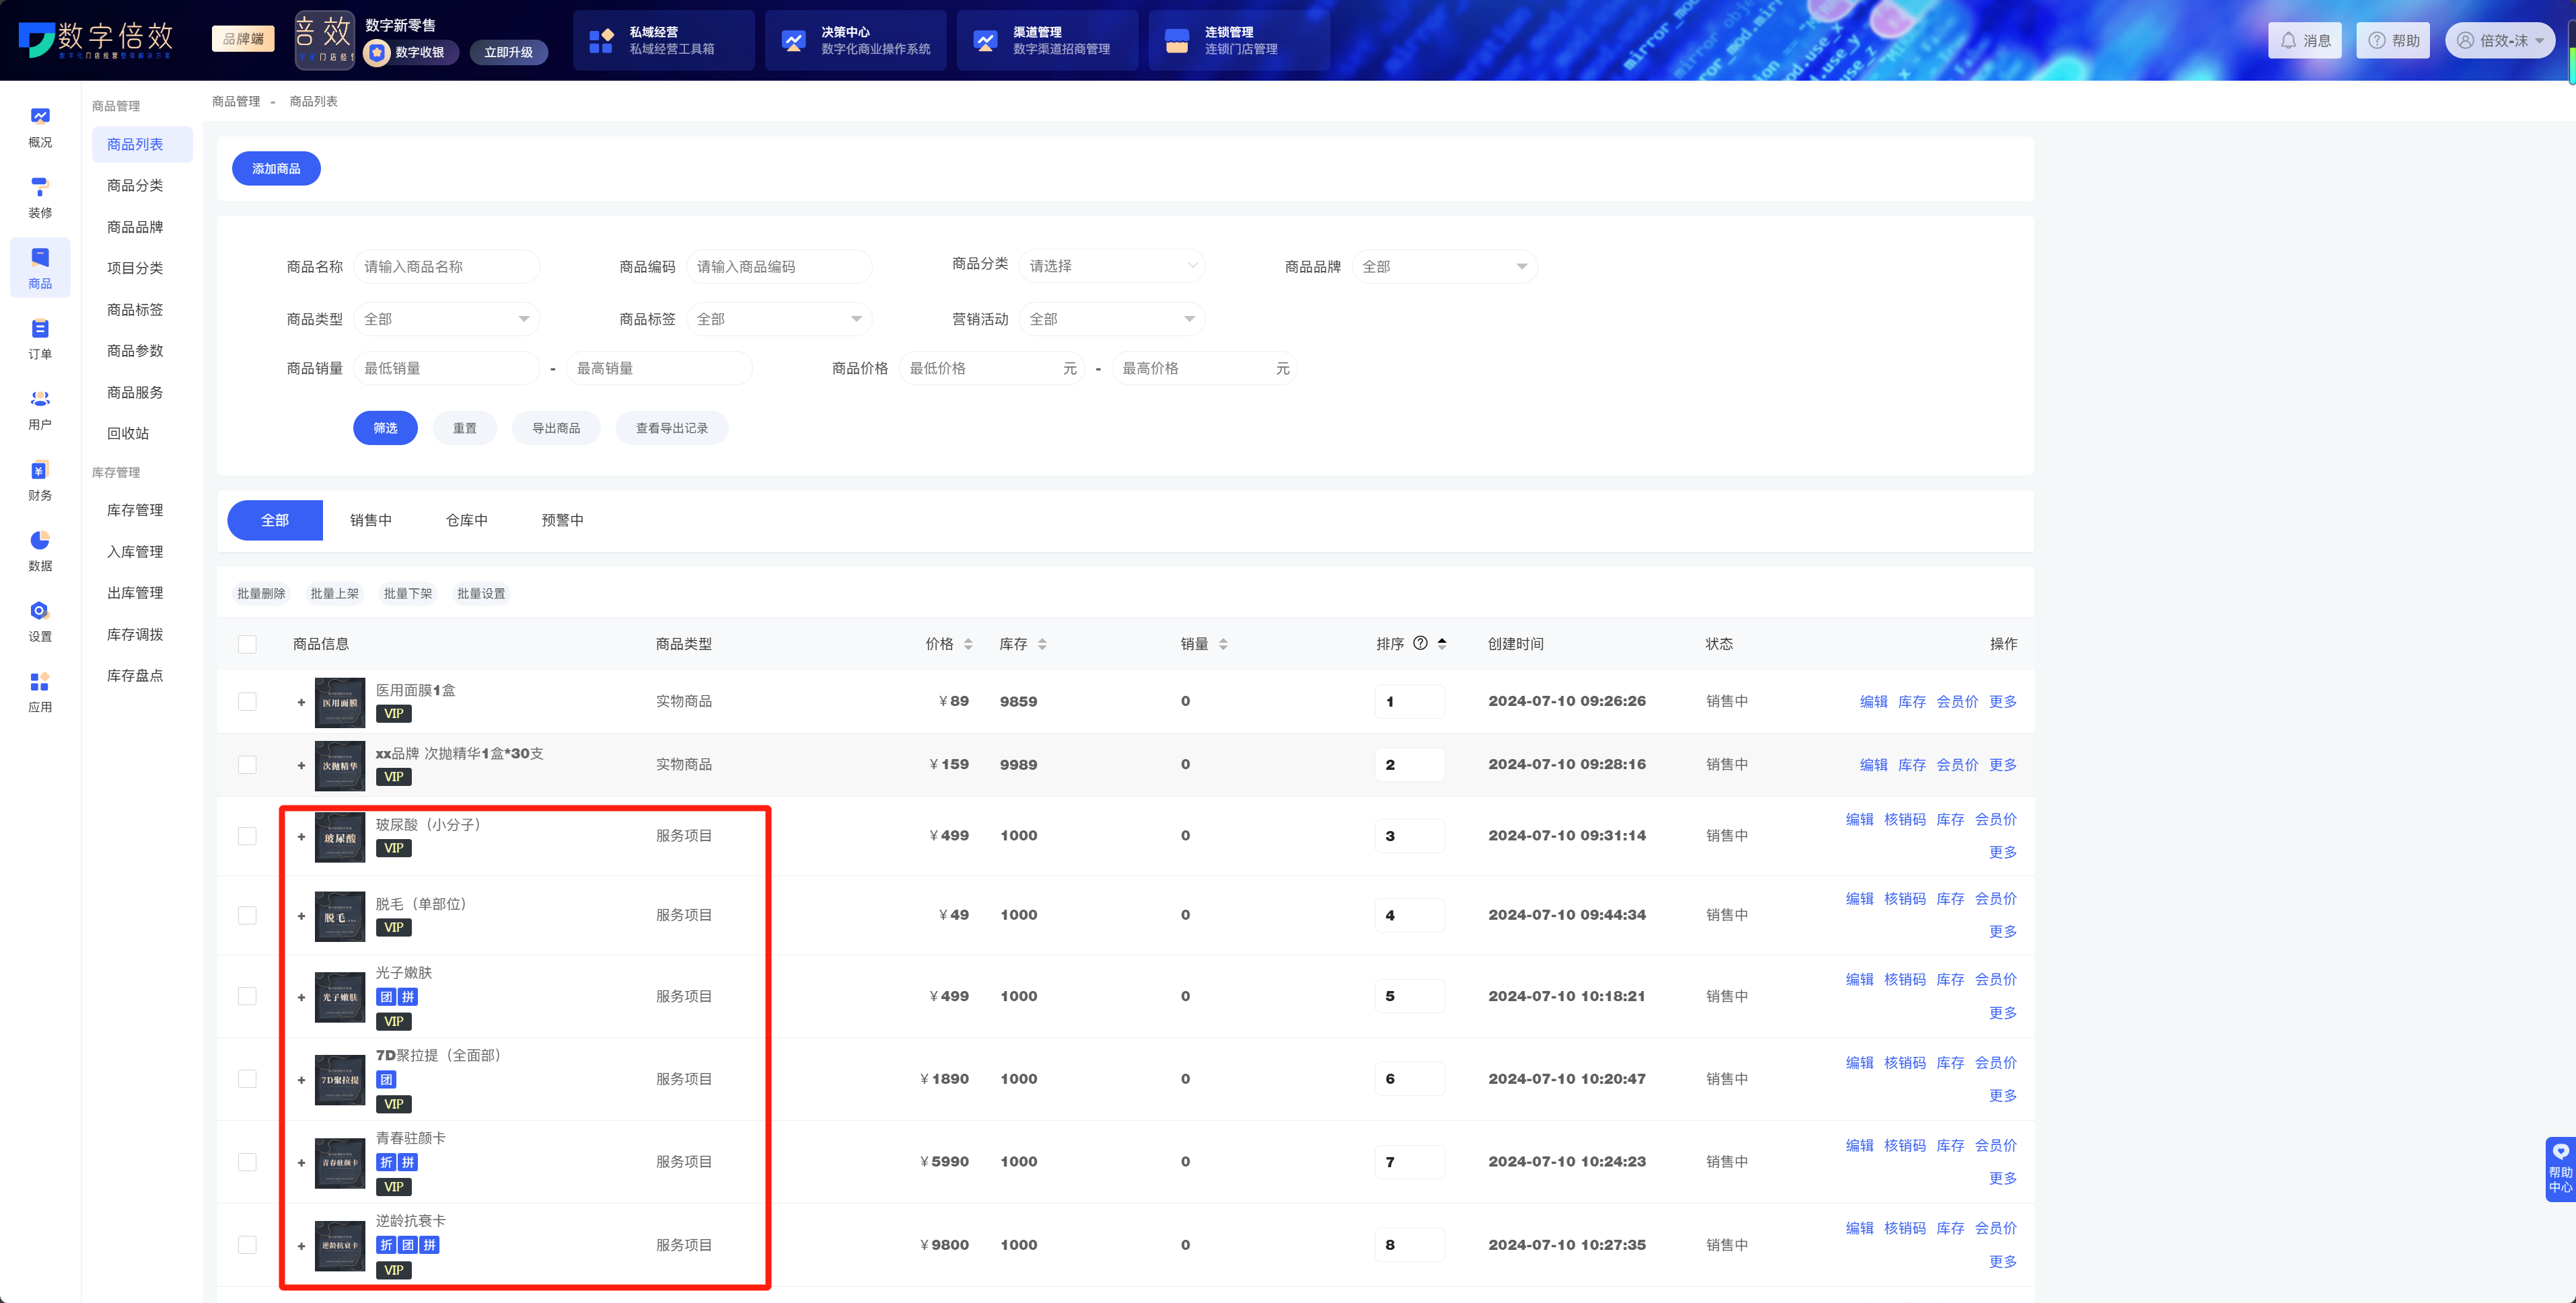Click the 批量下架 button
The height and width of the screenshot is (1303, 2576).
[408, 594]
